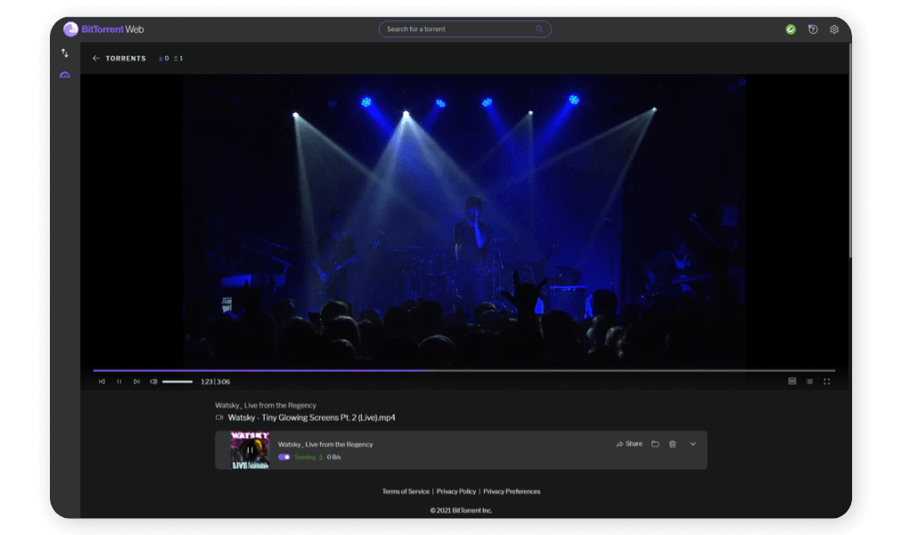Delete the torrent with trash icon
Viewport: 902px width, 535px height.
(672, 444)
